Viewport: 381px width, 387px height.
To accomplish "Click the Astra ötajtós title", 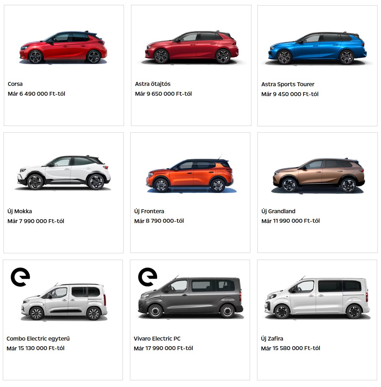I will (x=153, y=84).
